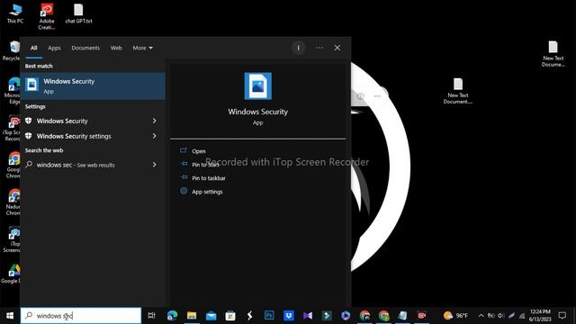Select the All search filter tab
The image size is (576, 324).
[34, 48]
